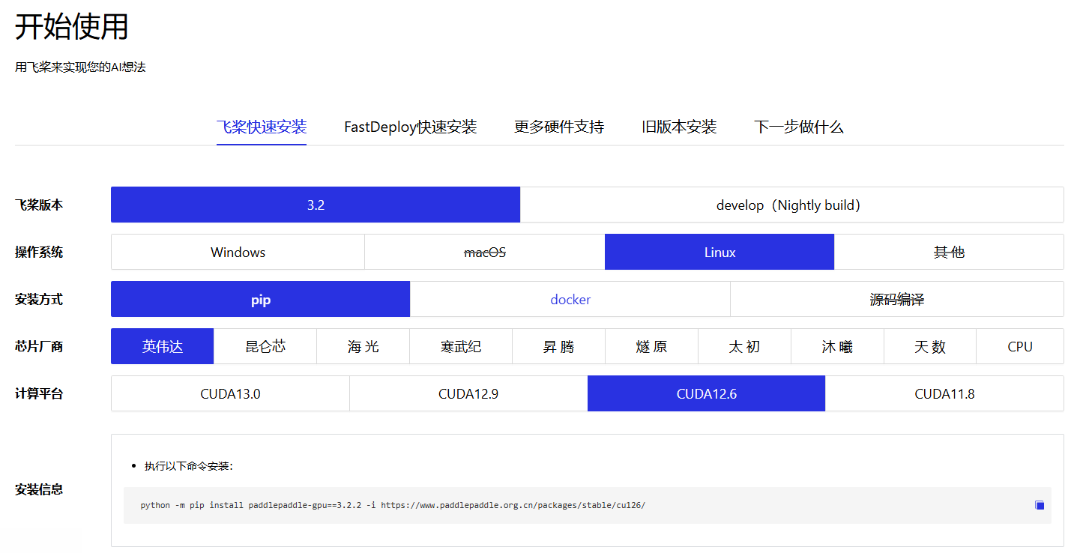Open the FastDeploy快速安装 tab
1080x553 pixels.
tap(411, 127)
